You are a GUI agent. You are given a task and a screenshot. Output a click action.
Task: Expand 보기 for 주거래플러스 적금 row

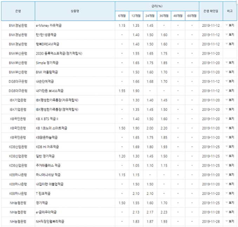coord(230,165)
